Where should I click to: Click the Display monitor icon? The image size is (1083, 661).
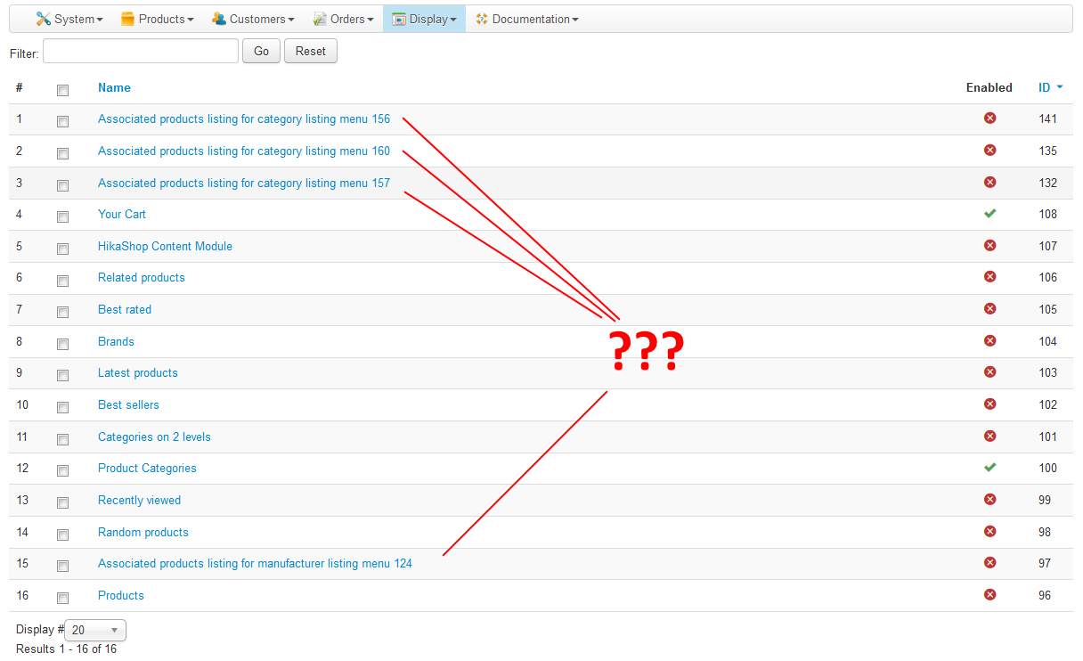[x=398, y=18]
